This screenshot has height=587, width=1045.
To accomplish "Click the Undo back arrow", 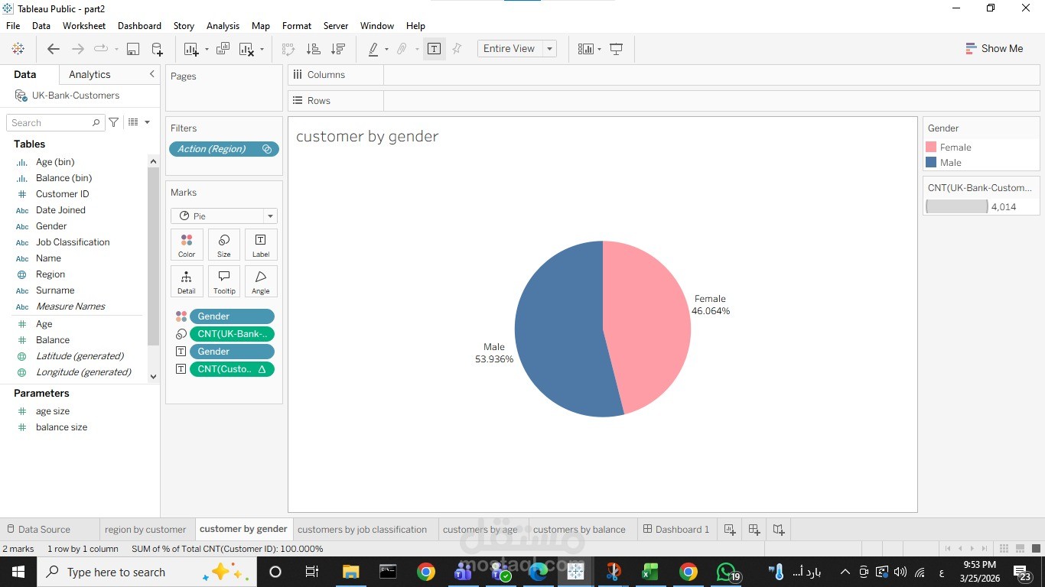I will [53, 49].
